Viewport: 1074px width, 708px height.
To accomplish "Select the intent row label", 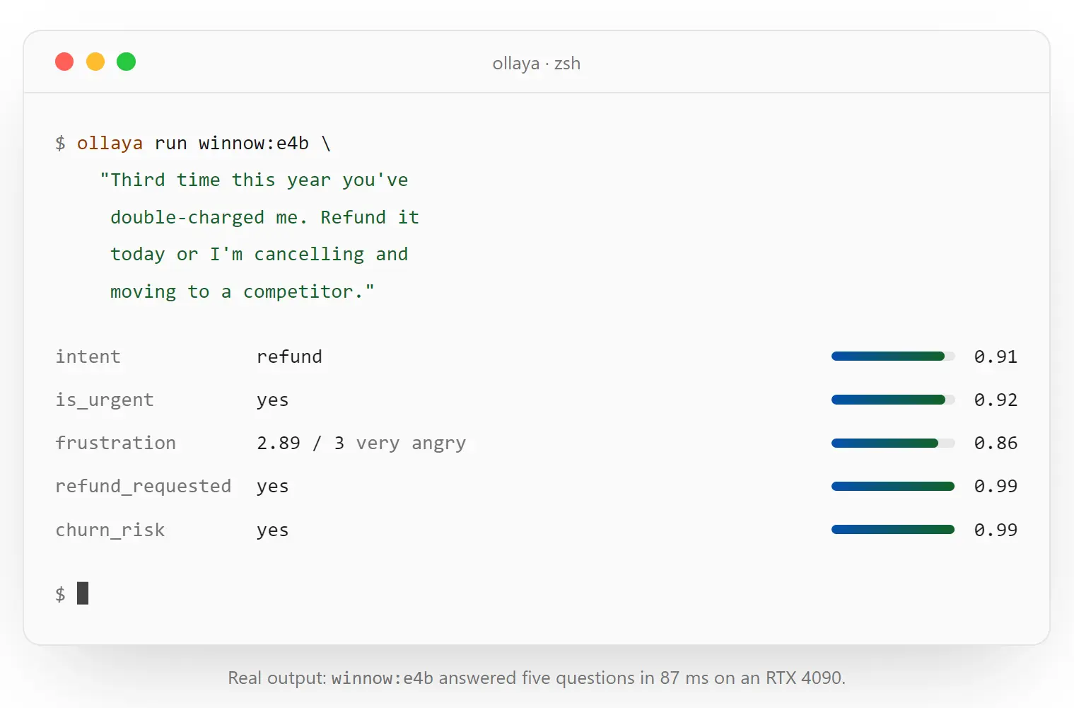I will [x=88, y=356].
